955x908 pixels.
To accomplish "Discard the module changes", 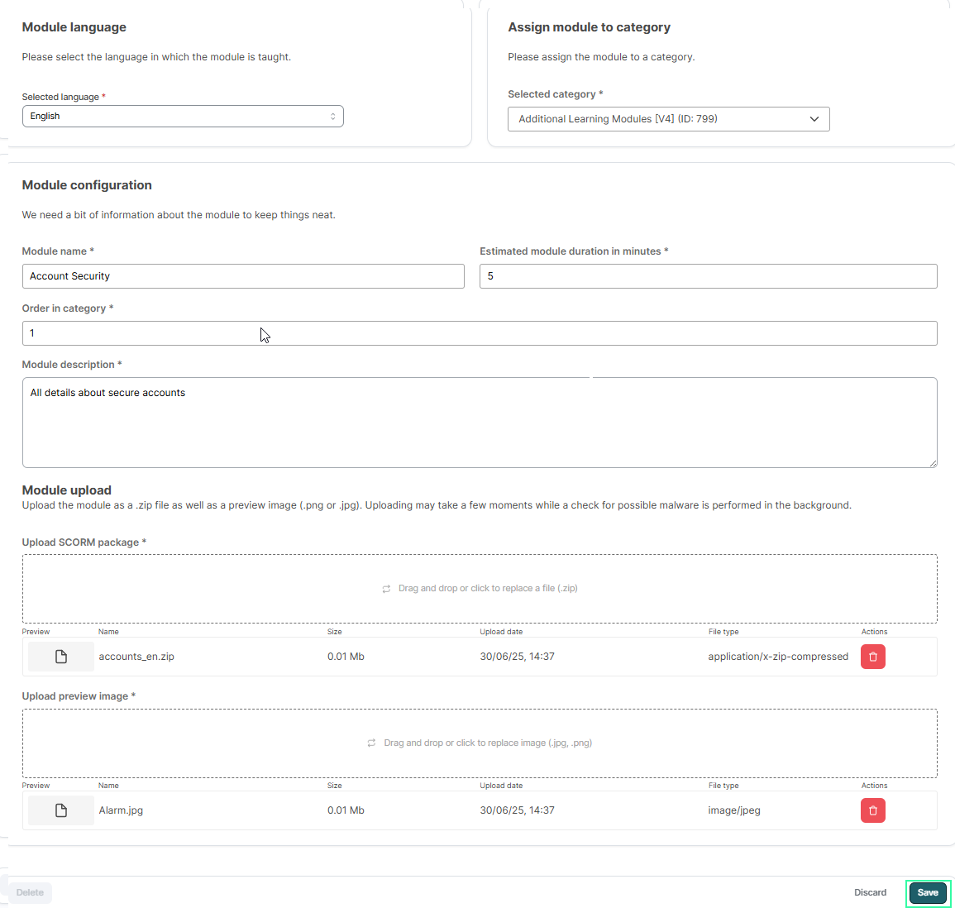I will pyautogui.click(x=870, y=893).
